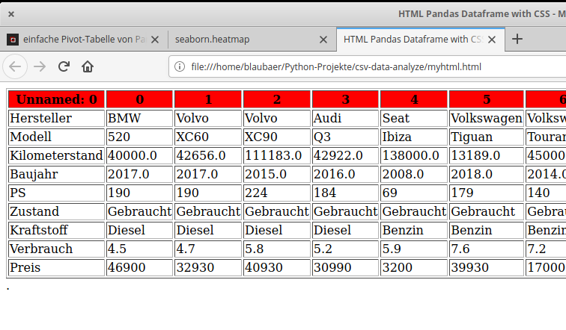Click the '7.6' consumption cell

[x=487, y=249]
